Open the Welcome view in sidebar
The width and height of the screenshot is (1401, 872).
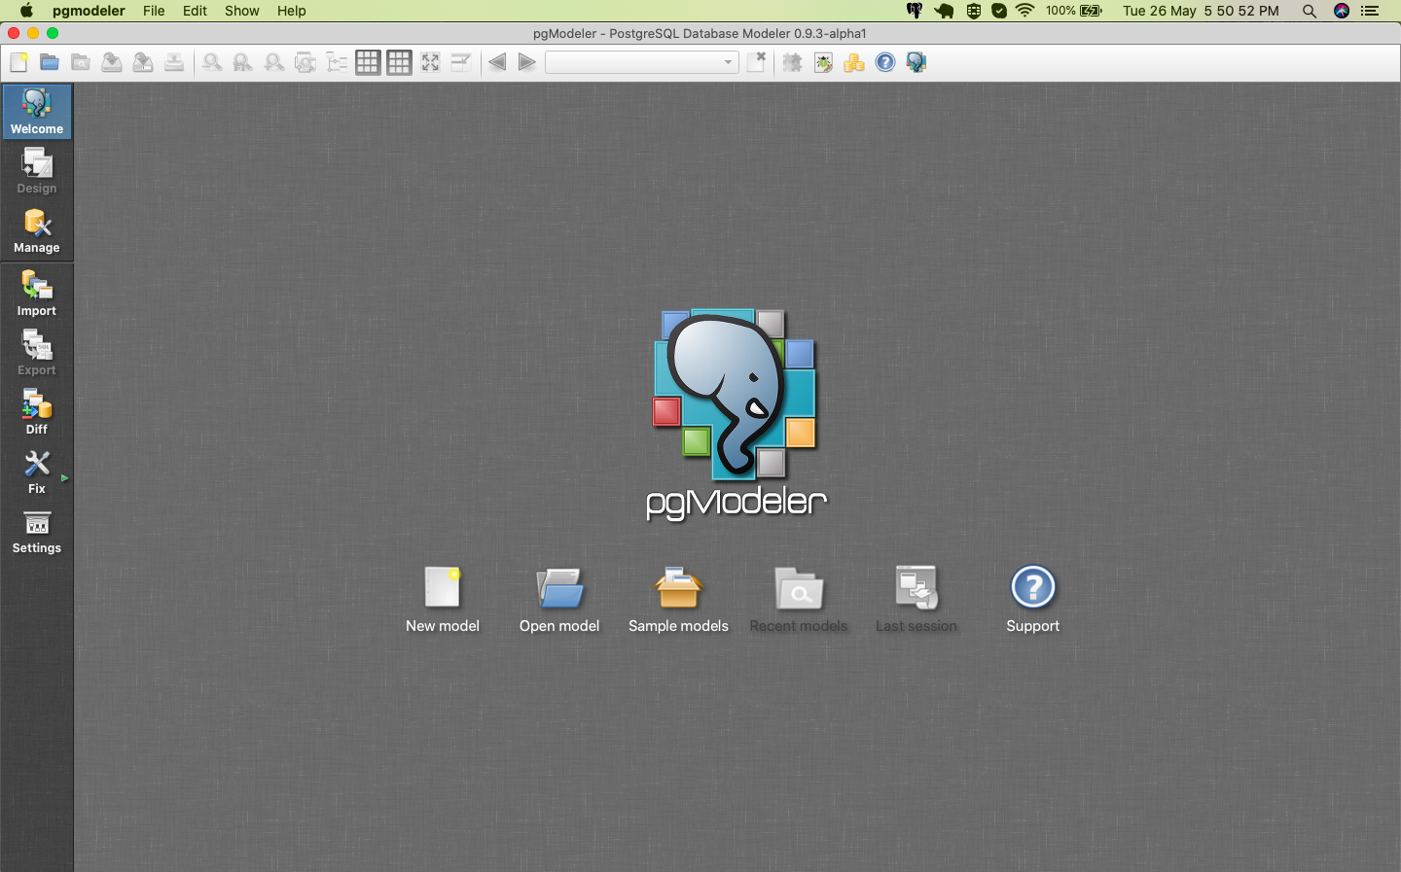(37, 112)
